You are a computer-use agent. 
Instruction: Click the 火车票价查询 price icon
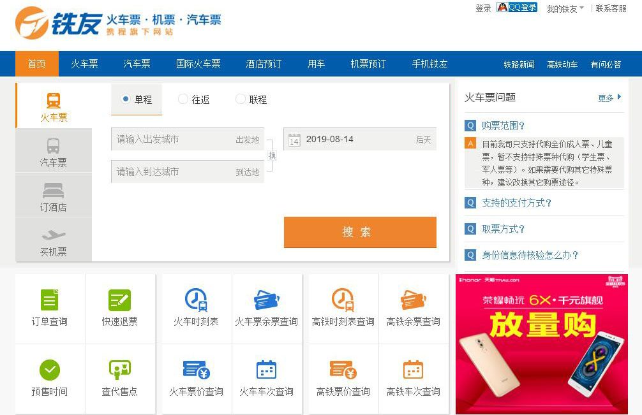(x=196, y=370)
